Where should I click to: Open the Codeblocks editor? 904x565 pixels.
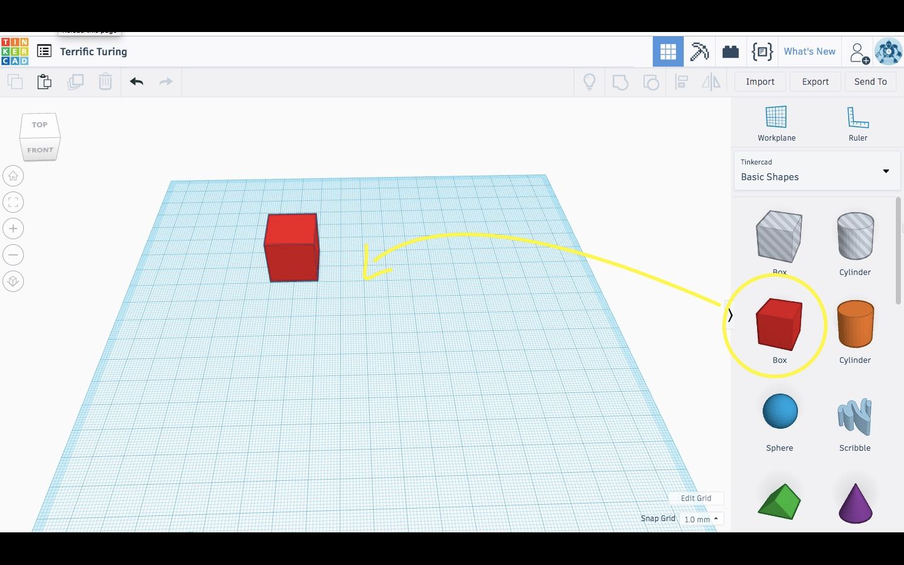click(762, 51)
